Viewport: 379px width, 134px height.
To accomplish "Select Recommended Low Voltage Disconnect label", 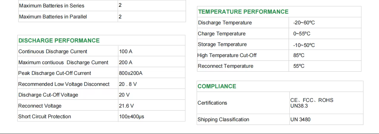I will (x=64, y=84).
